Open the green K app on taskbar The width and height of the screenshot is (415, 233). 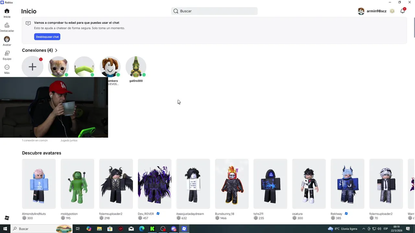click(x=152, y=229)
